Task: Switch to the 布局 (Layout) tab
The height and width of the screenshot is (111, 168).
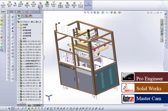Action: click(x=11, y=11)
